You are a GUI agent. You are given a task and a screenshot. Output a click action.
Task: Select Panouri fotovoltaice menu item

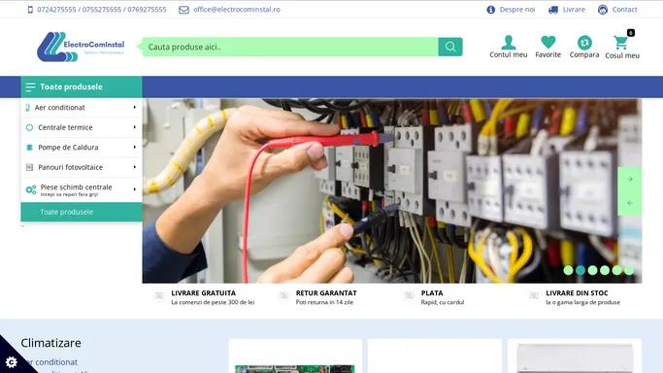[82, 167]
